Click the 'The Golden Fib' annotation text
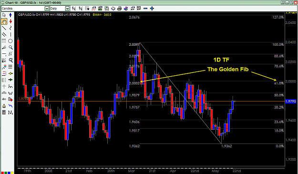This screenshot has width=298, height=174. 228,69
